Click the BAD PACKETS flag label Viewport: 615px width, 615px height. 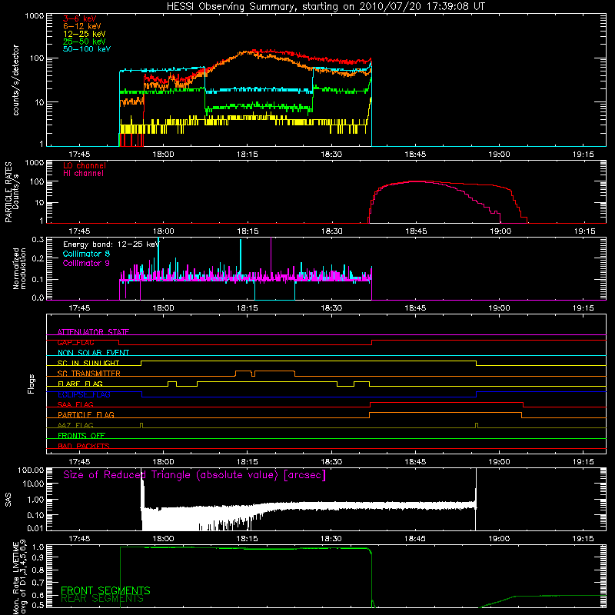pyautogui.click(x=84, y=446)
